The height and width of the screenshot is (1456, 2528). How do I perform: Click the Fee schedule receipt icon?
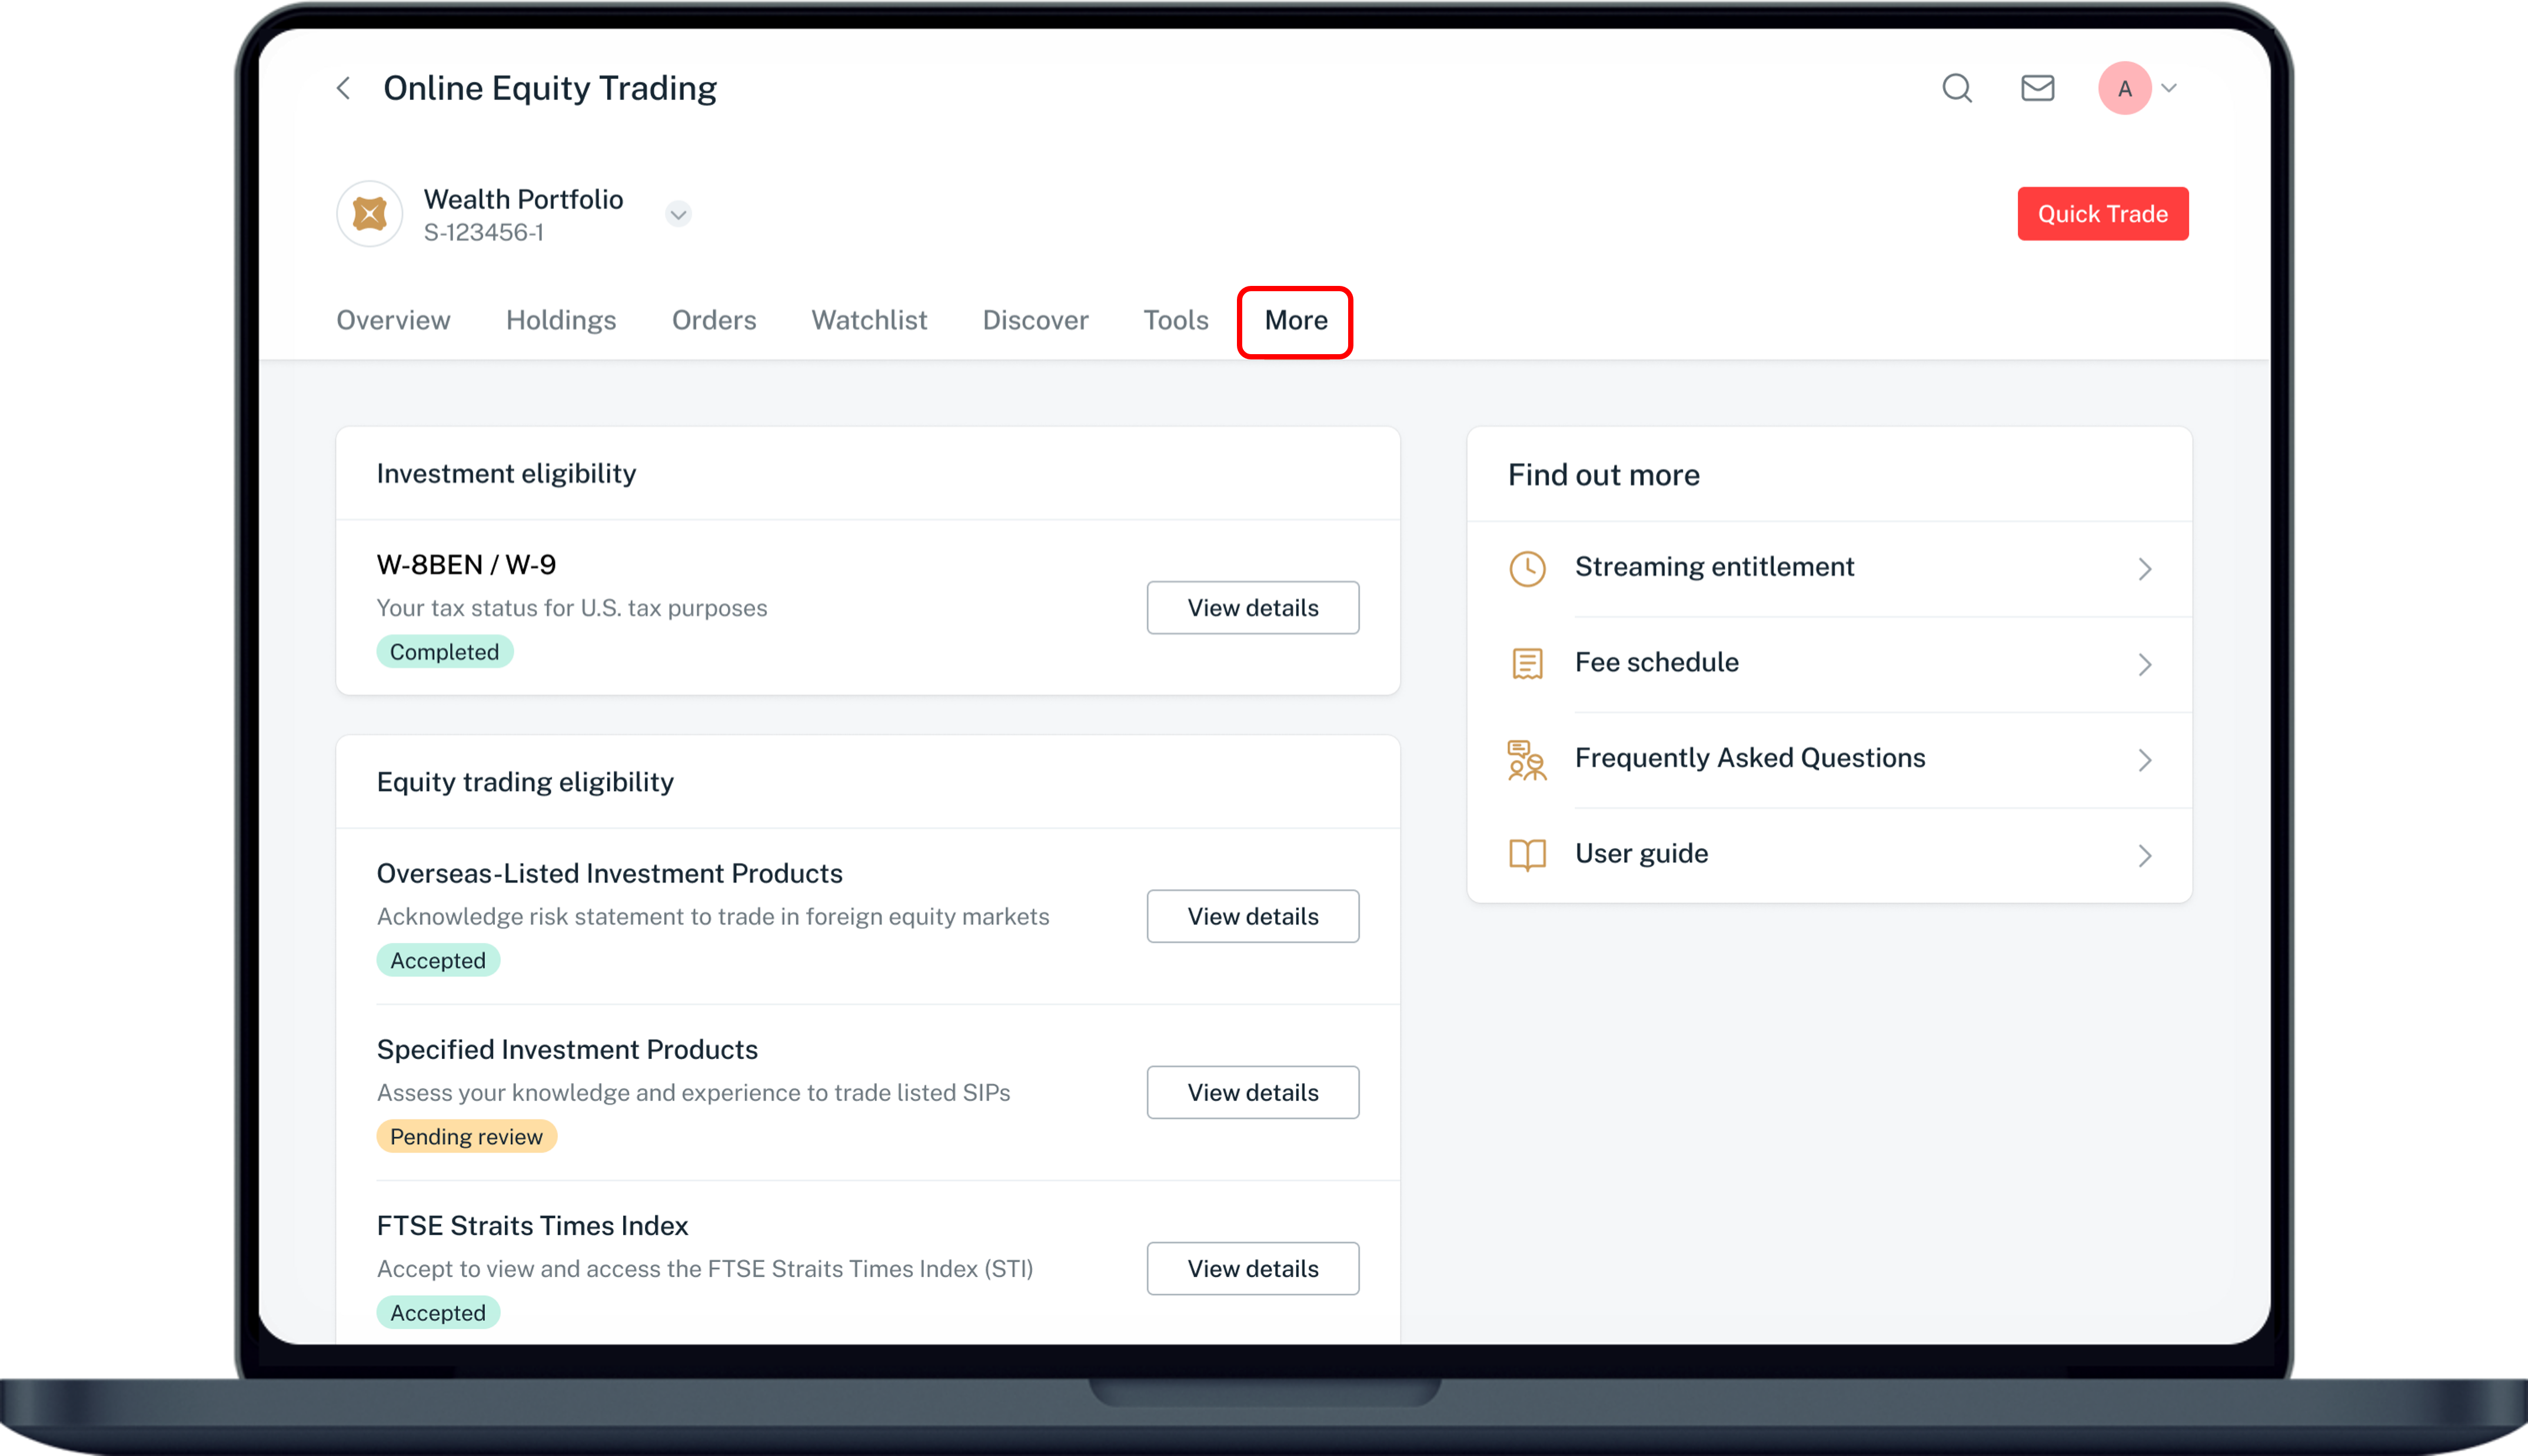point(1527,663)
